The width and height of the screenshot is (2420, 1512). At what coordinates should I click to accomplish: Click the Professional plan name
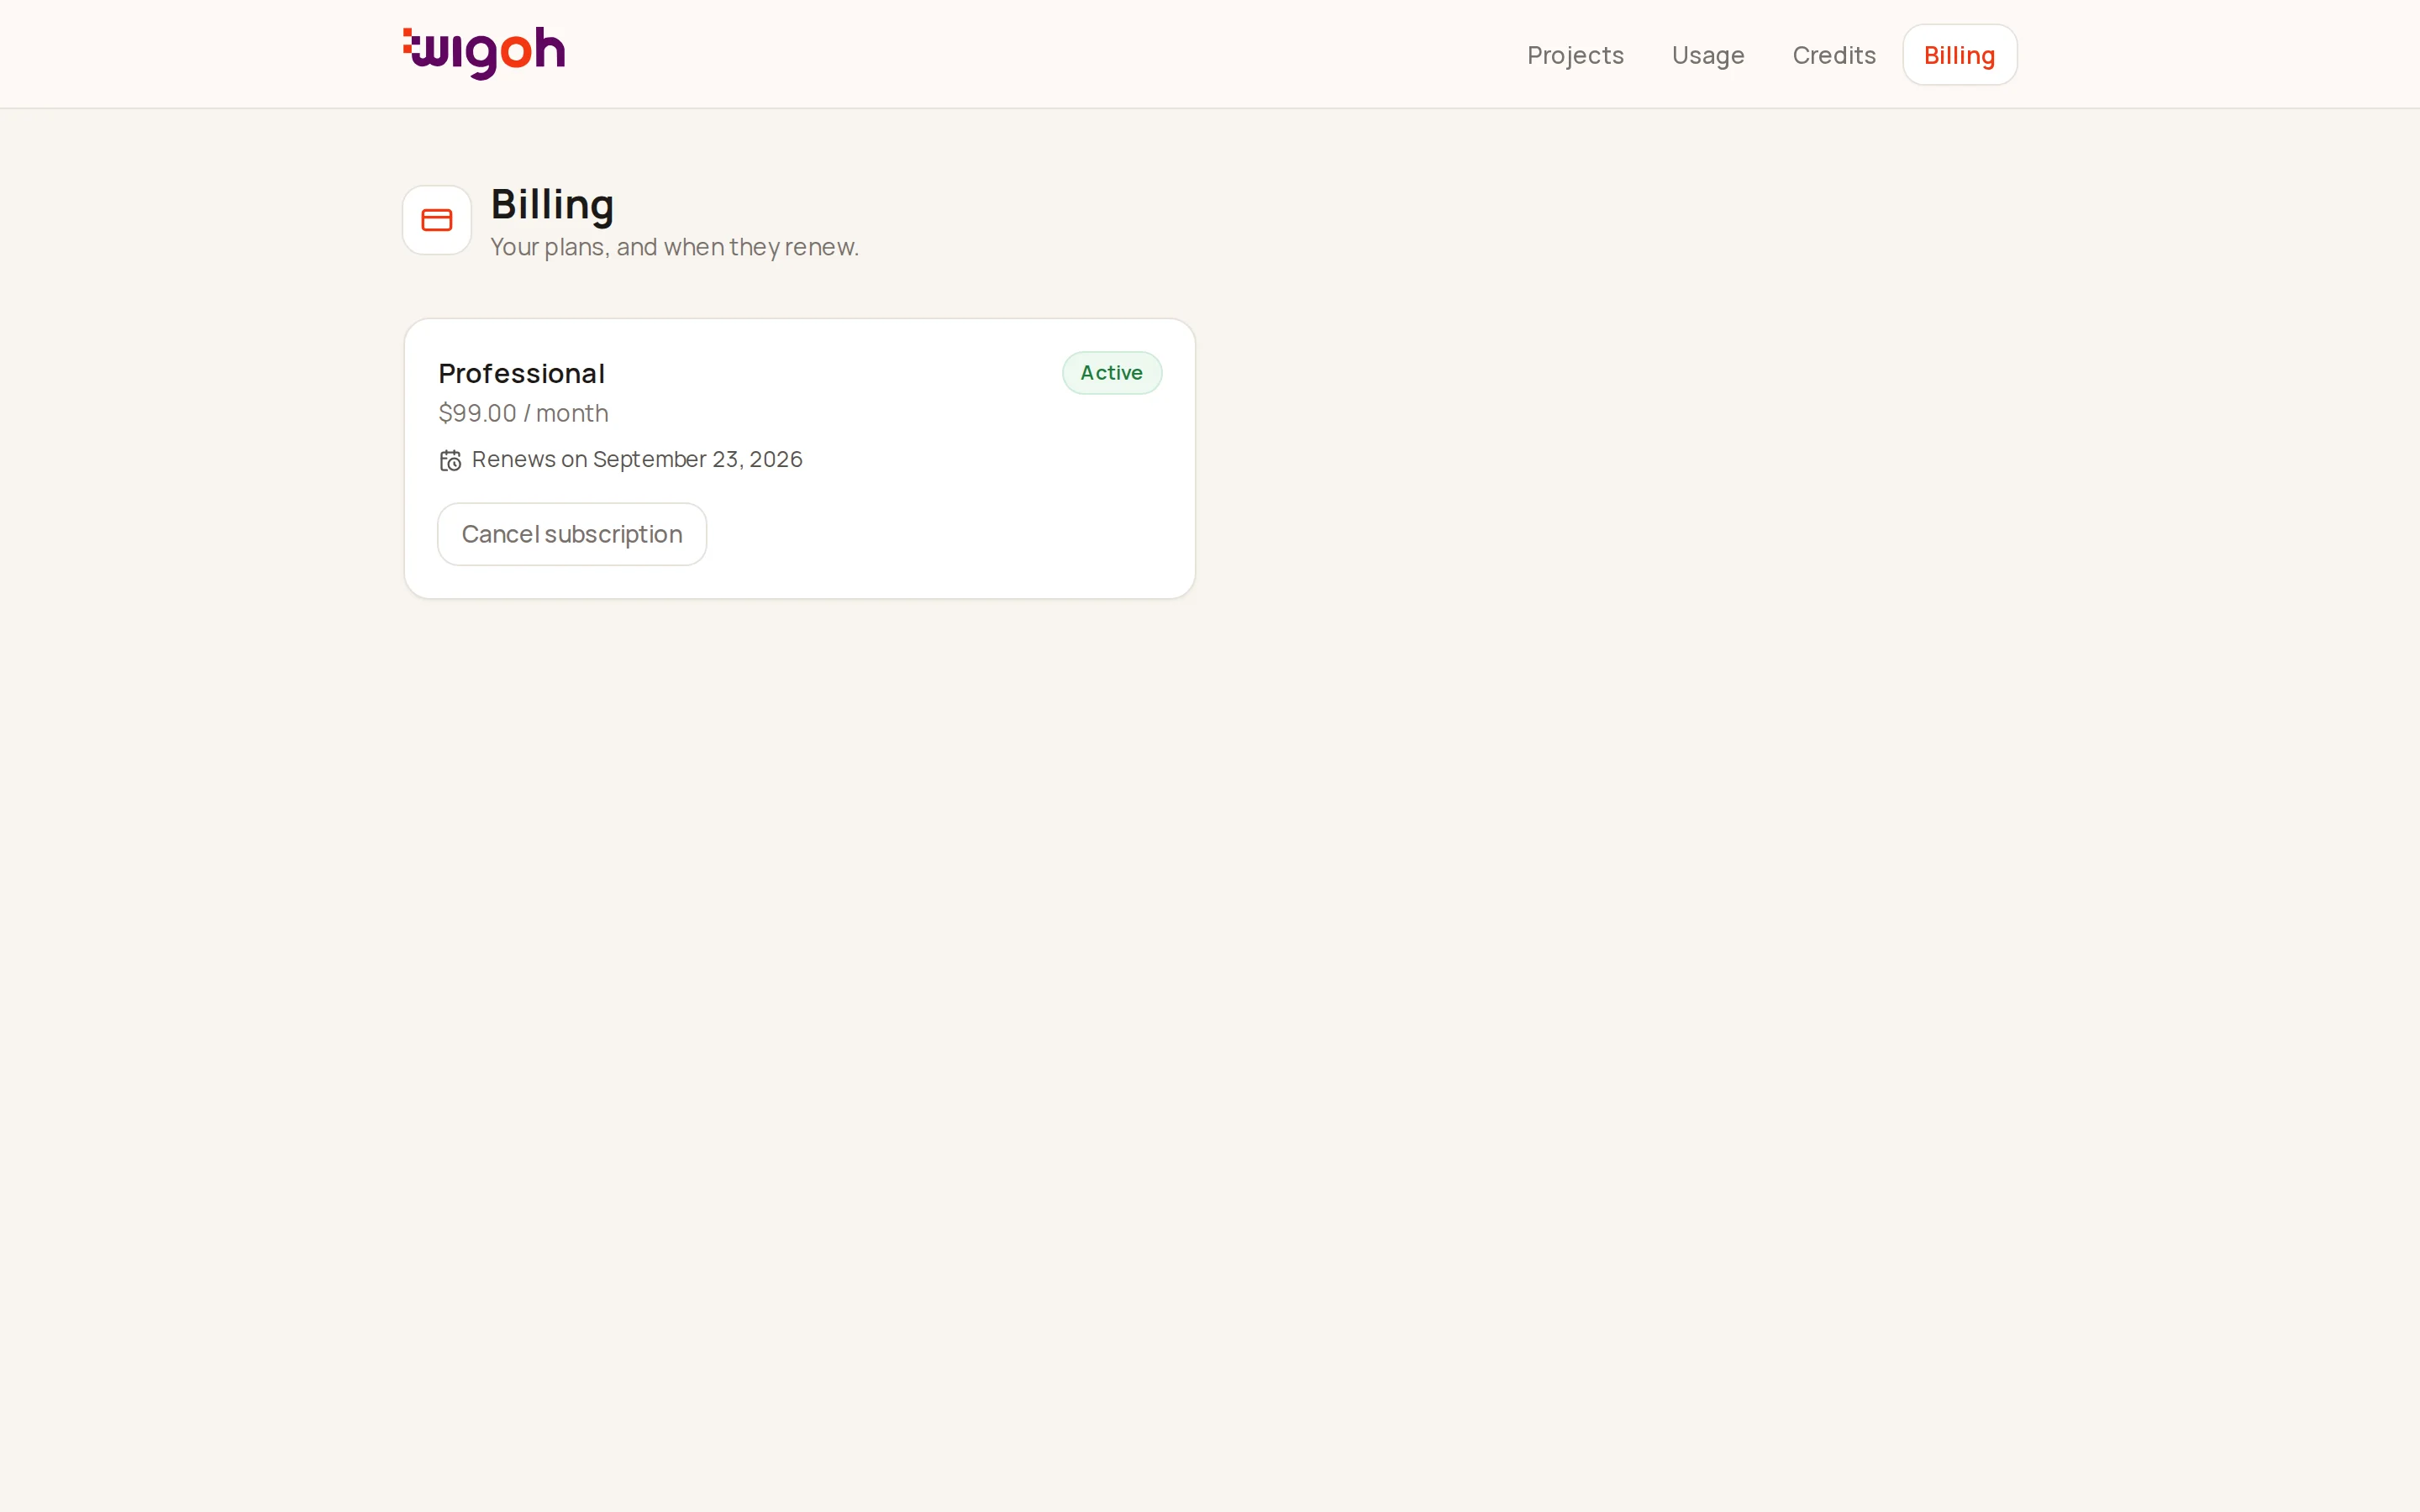[x=522, y=373]
